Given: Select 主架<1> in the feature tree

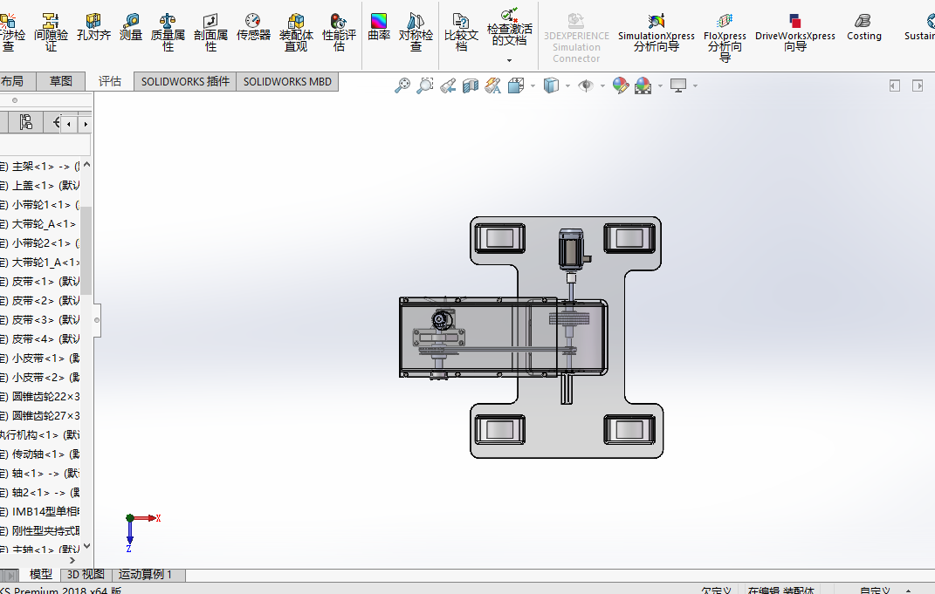Looking at the screenshot, I should point(40,167).
